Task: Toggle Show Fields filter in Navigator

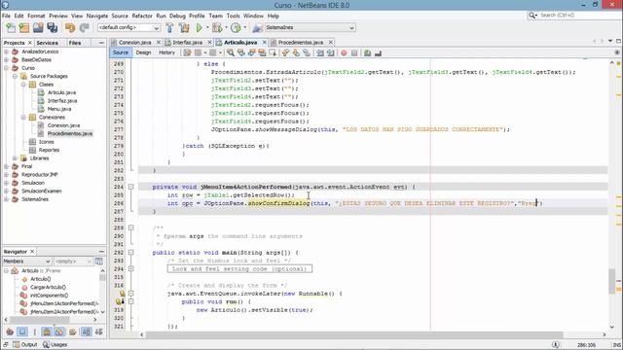Action: coord(22,332)
